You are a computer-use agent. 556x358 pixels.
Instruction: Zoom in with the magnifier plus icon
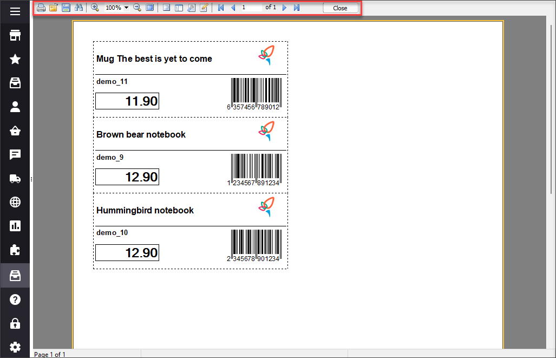coord(95,8)
